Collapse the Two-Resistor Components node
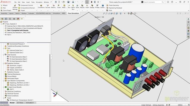 pos(4,81)
